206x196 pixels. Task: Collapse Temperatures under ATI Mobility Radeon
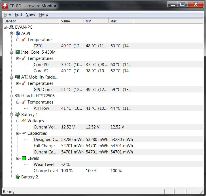(x=18, y=83)
